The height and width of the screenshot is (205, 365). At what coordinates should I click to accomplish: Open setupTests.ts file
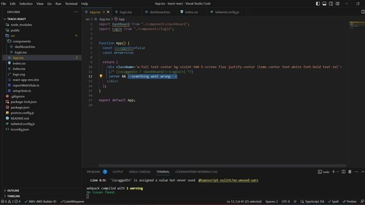[x=22, y=91]
